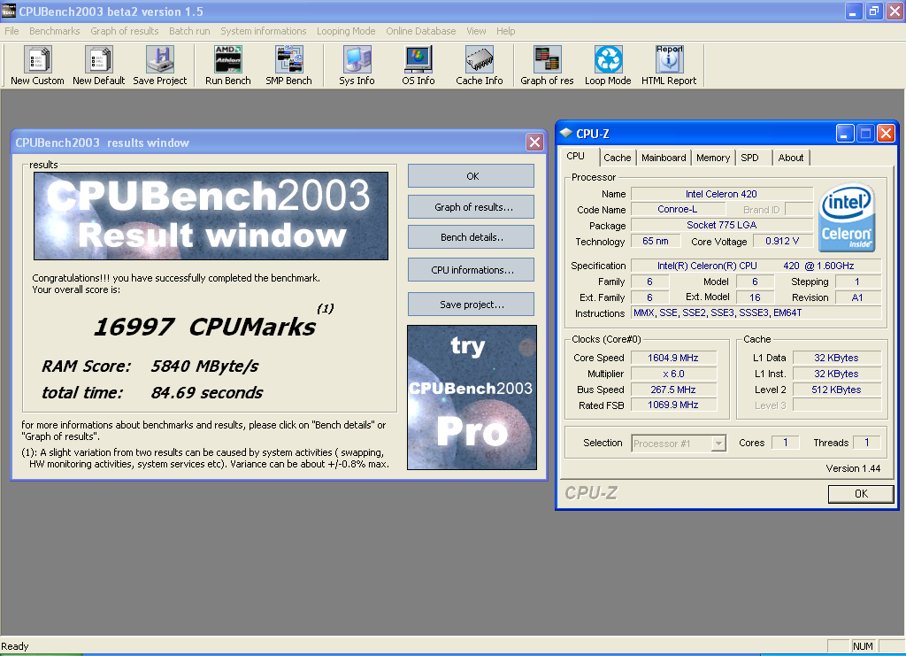Switch to the Memory tab in CPU-Z

pyautogui.click(x=713, y=158)
